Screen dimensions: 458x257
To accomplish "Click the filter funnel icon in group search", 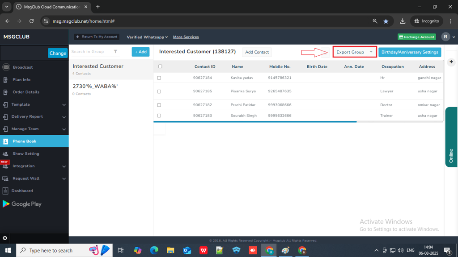I will pos(116,52).
